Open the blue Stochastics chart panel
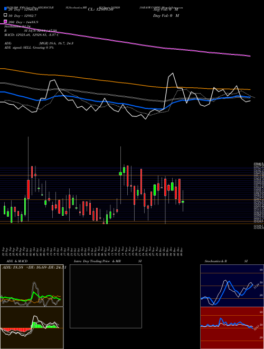 pos(232,286)
